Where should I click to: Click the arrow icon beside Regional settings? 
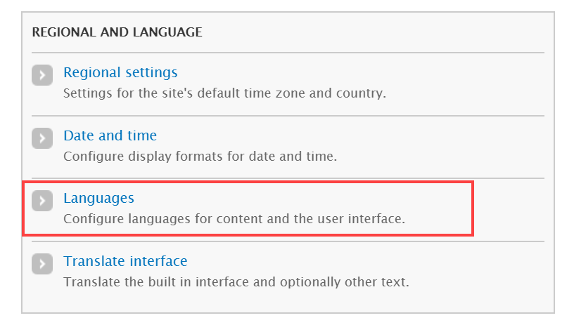[42, 75]
